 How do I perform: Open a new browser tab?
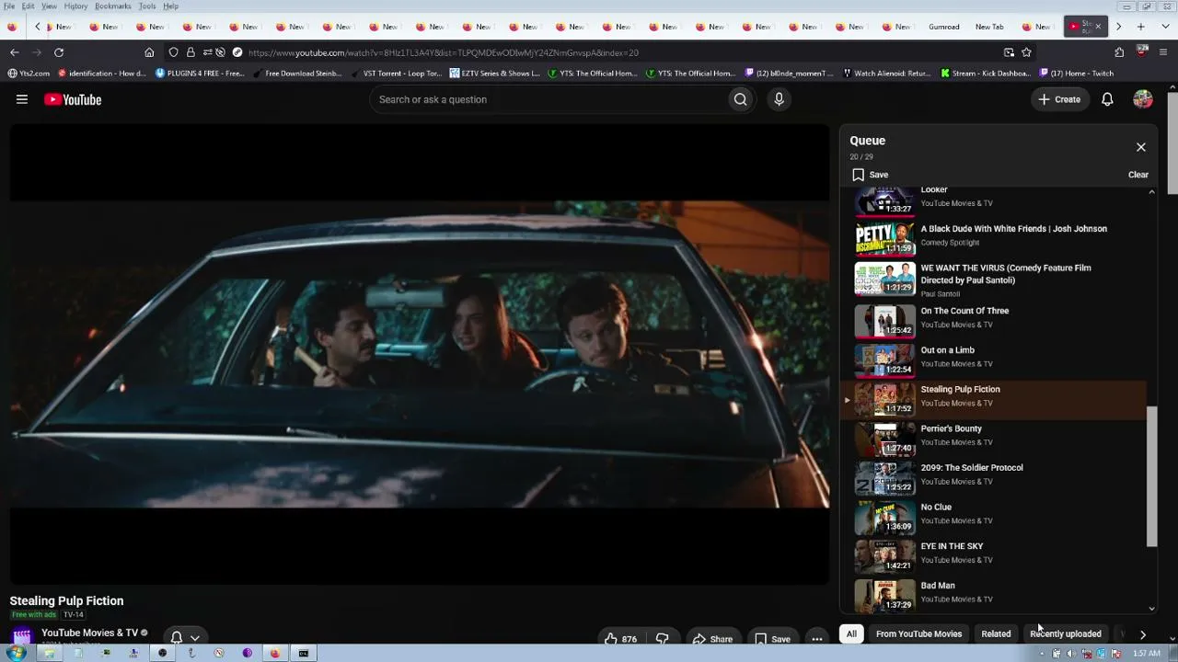tap(1141, 27)
